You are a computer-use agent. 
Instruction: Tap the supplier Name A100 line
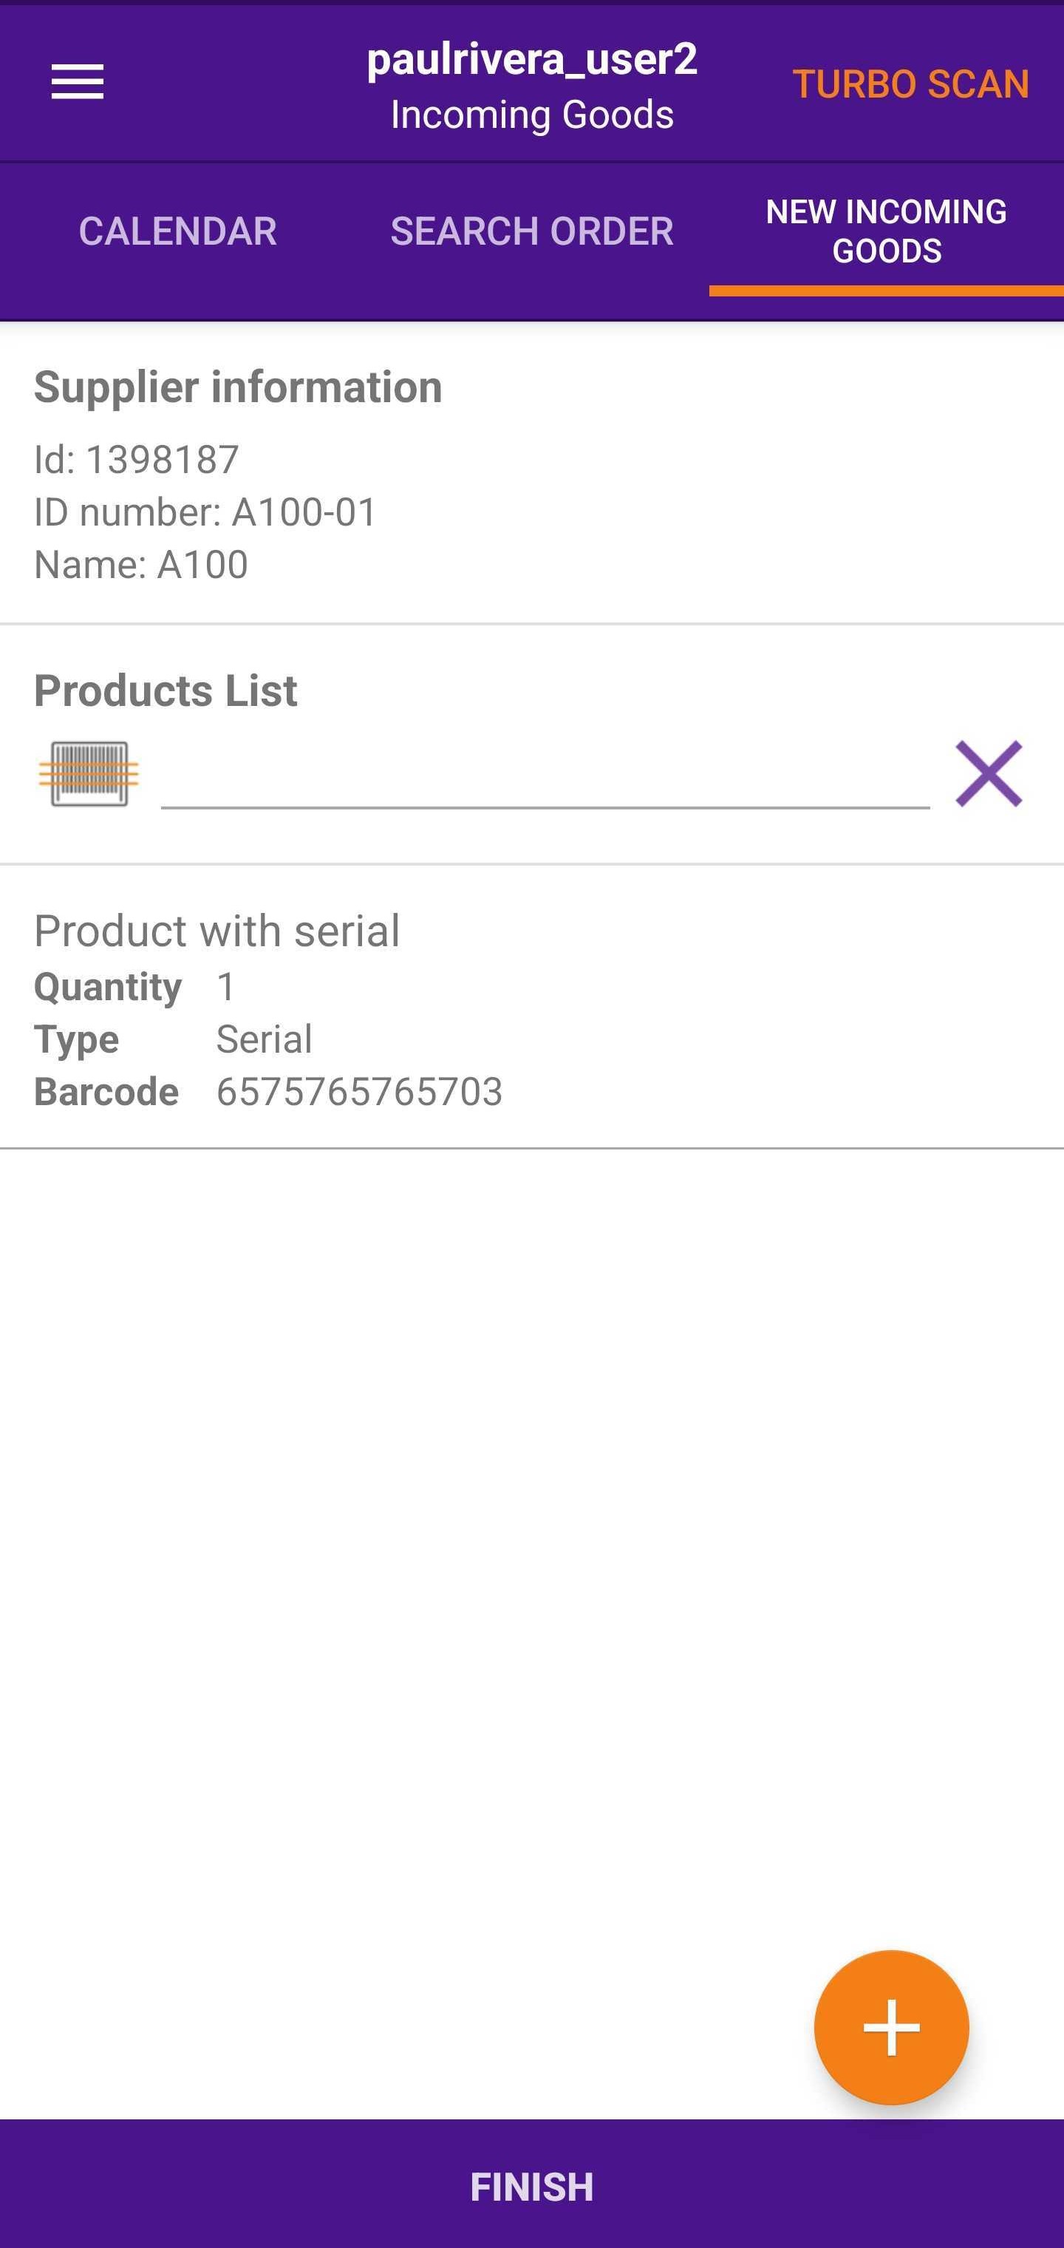(x=140, y=564)
